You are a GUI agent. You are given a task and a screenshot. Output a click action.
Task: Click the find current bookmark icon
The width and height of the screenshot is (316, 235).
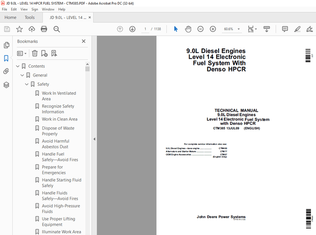(x=54, y=54)
